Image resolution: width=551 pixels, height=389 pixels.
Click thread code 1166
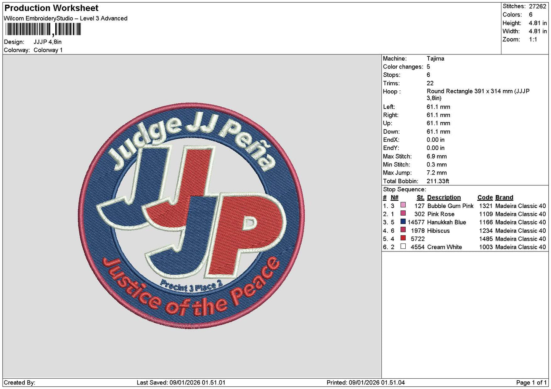[486, 222]
